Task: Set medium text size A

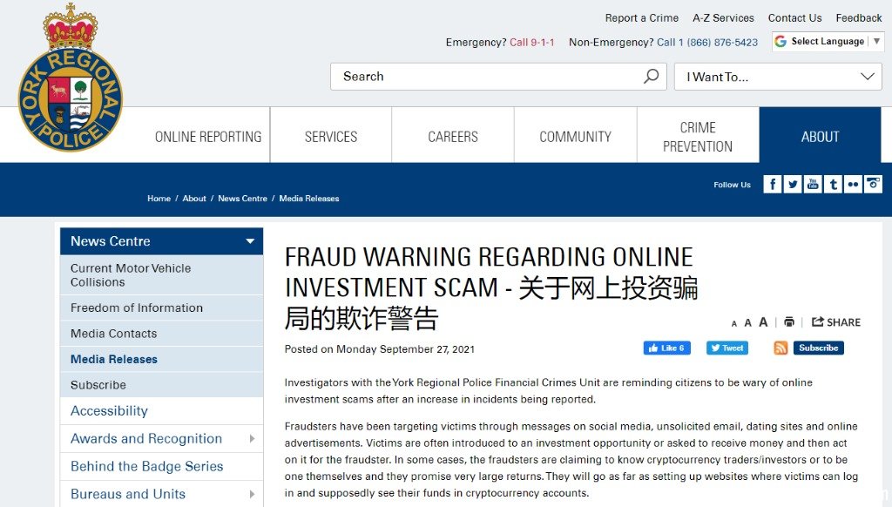Action: coord(747,323)
